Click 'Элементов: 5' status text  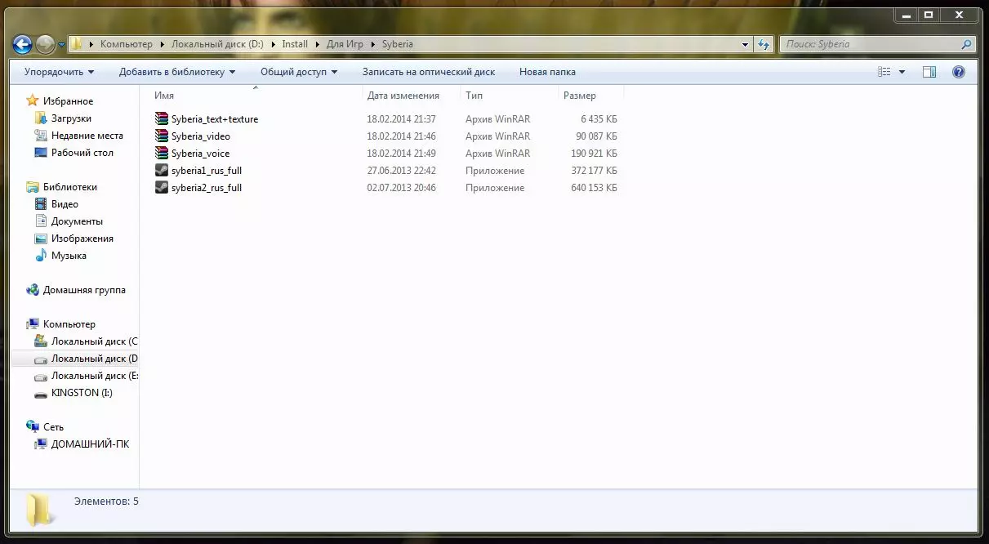(x=106, y=502)
